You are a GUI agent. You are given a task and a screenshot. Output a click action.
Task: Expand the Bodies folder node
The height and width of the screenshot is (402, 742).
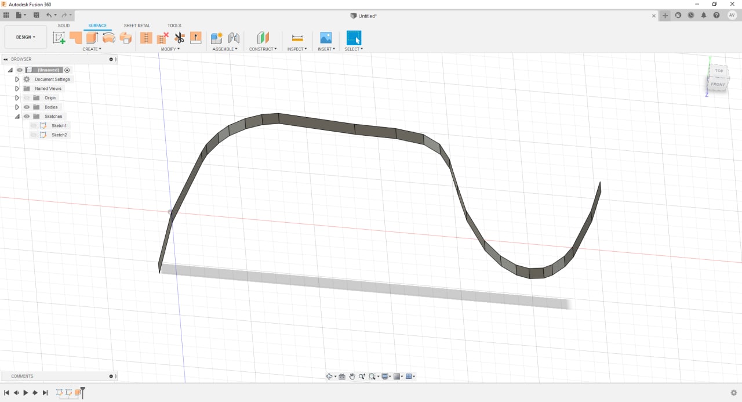(x=17, y=107)
